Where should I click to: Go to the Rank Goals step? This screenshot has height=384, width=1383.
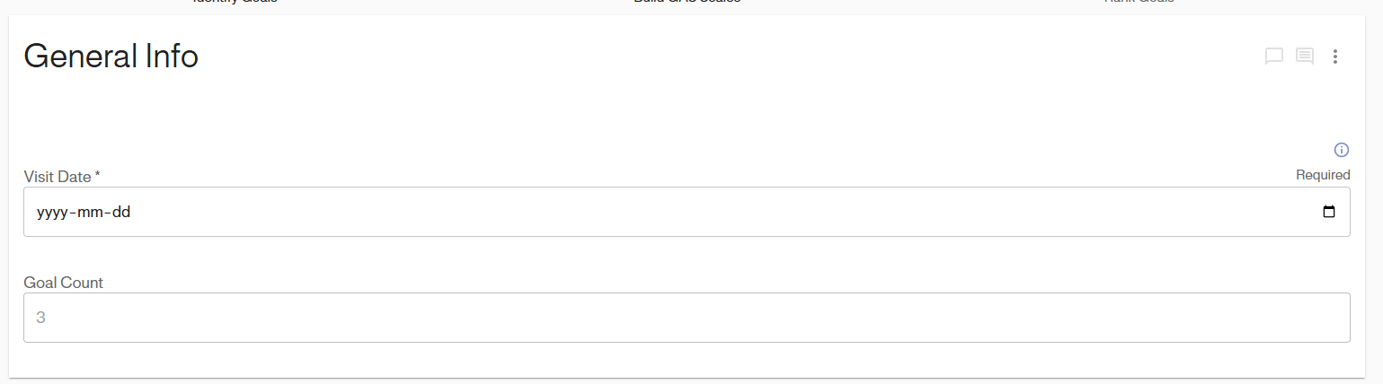pyautogui.click(x=1139, y=3)
